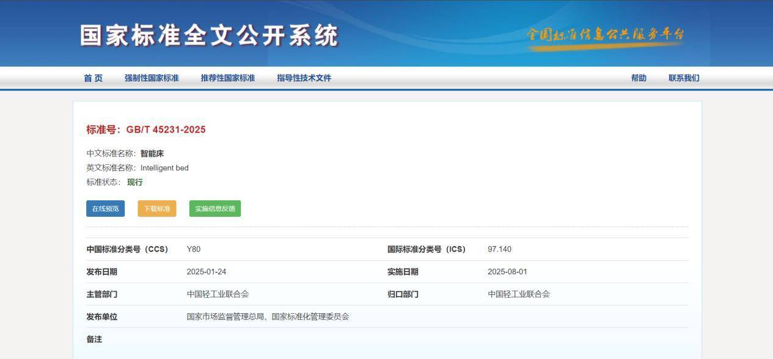Click the 归口部门 label
Viewport: 773px width, 359px height.
click(x=403, y=294)
